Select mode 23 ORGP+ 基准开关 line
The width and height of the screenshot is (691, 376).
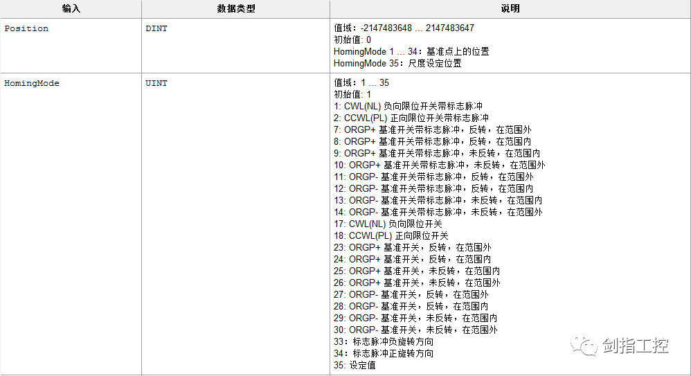pos(413,247)
